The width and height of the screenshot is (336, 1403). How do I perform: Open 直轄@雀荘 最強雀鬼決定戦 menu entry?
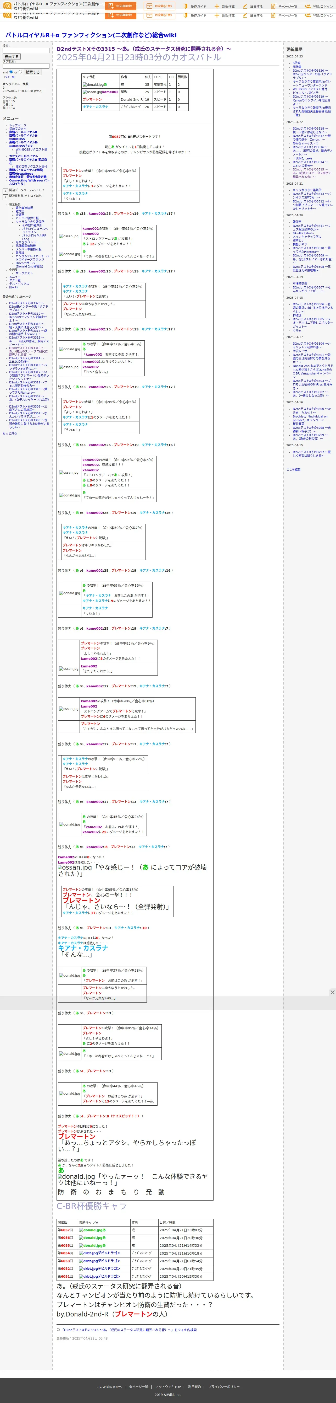tap(27, 177)
